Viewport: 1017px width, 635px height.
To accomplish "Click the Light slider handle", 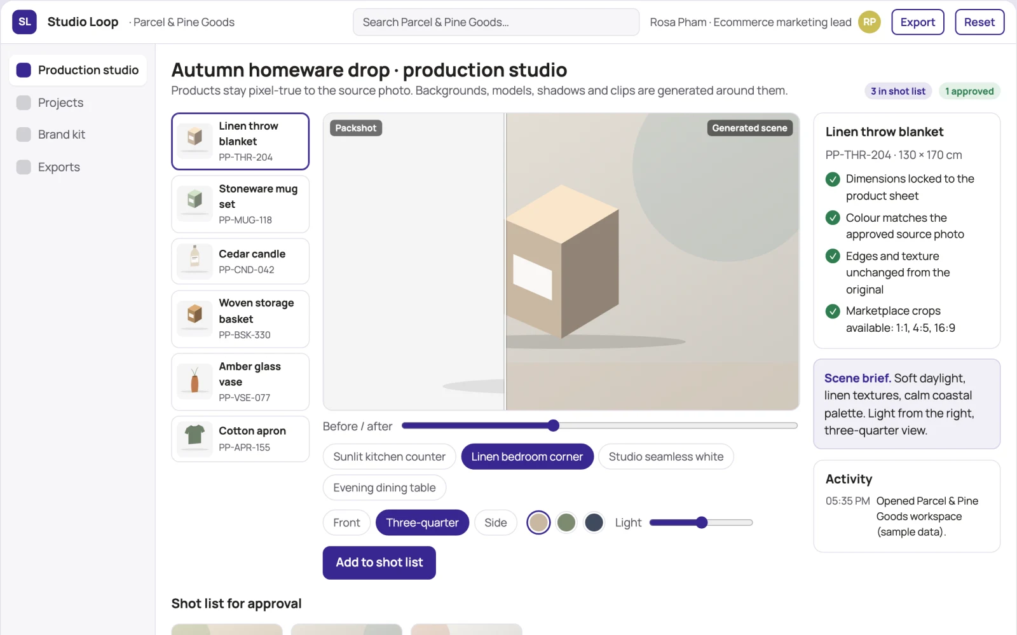I will (x=701, y=522).
